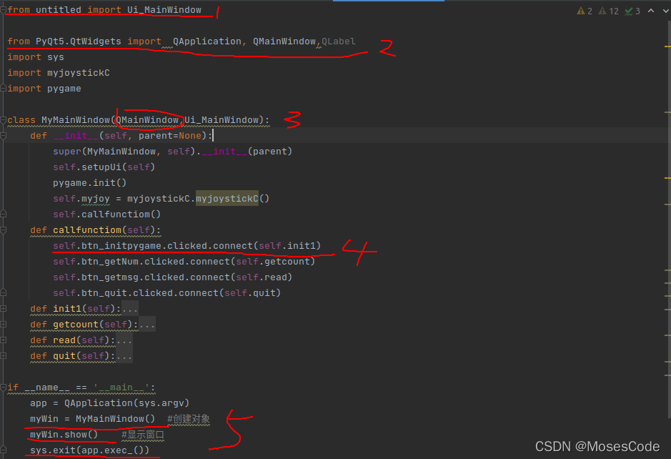The width and height of the screenshot is (671, 459).
Task: Go to next highlighted error arrow
Action: (666, 11)
